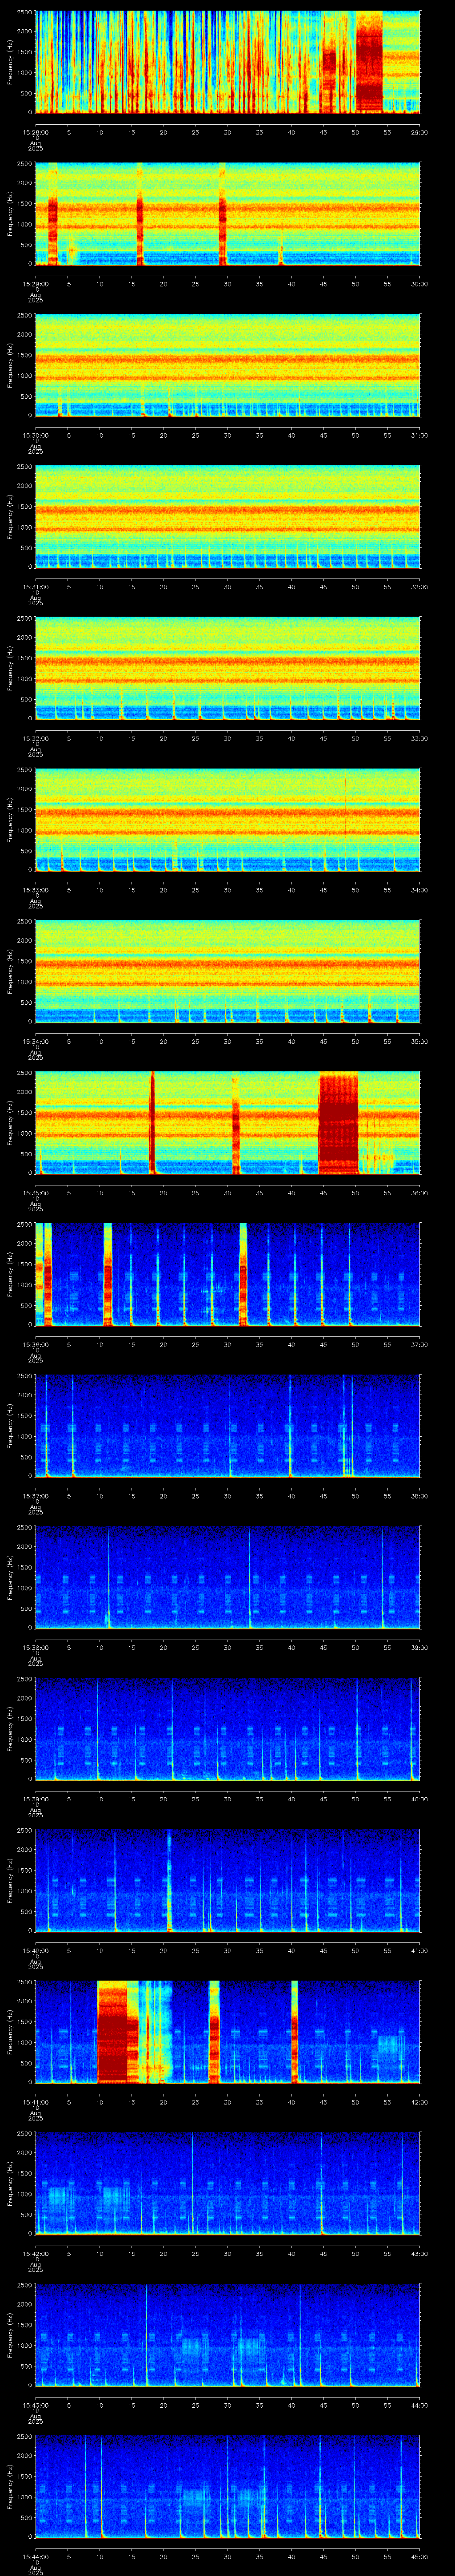Click the spectrogram panel starting at 15:43:00
Screen dimensions: 455x2576
pyautogui.click(x=228, y=2335)
